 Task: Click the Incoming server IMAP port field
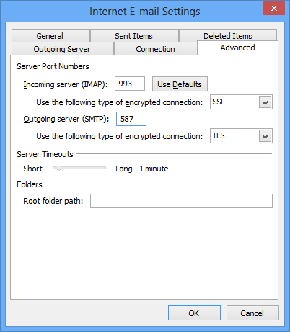tap(130, 84)
